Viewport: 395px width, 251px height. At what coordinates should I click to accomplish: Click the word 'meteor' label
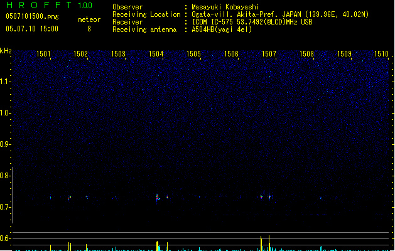pos(89,19)
